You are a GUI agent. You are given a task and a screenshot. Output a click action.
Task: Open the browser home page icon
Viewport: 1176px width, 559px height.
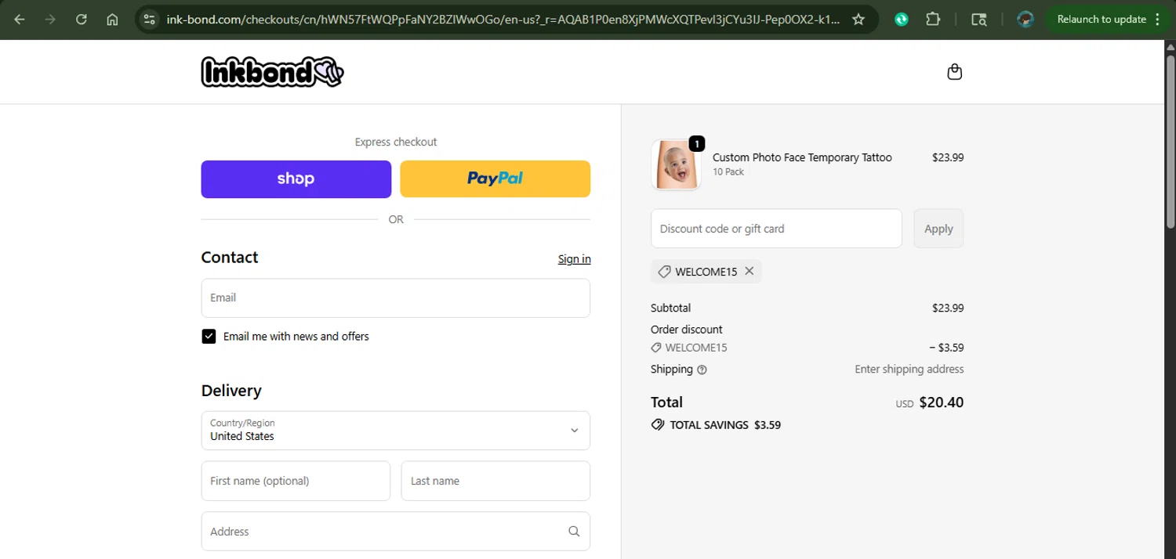coord(112,20)
